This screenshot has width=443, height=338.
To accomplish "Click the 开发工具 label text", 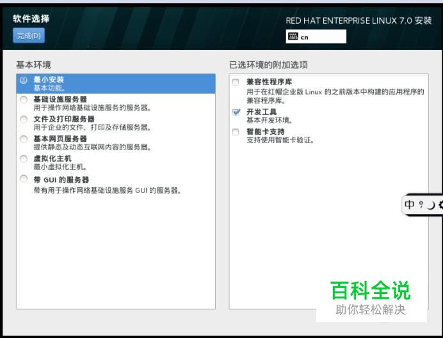I will 262,112.
